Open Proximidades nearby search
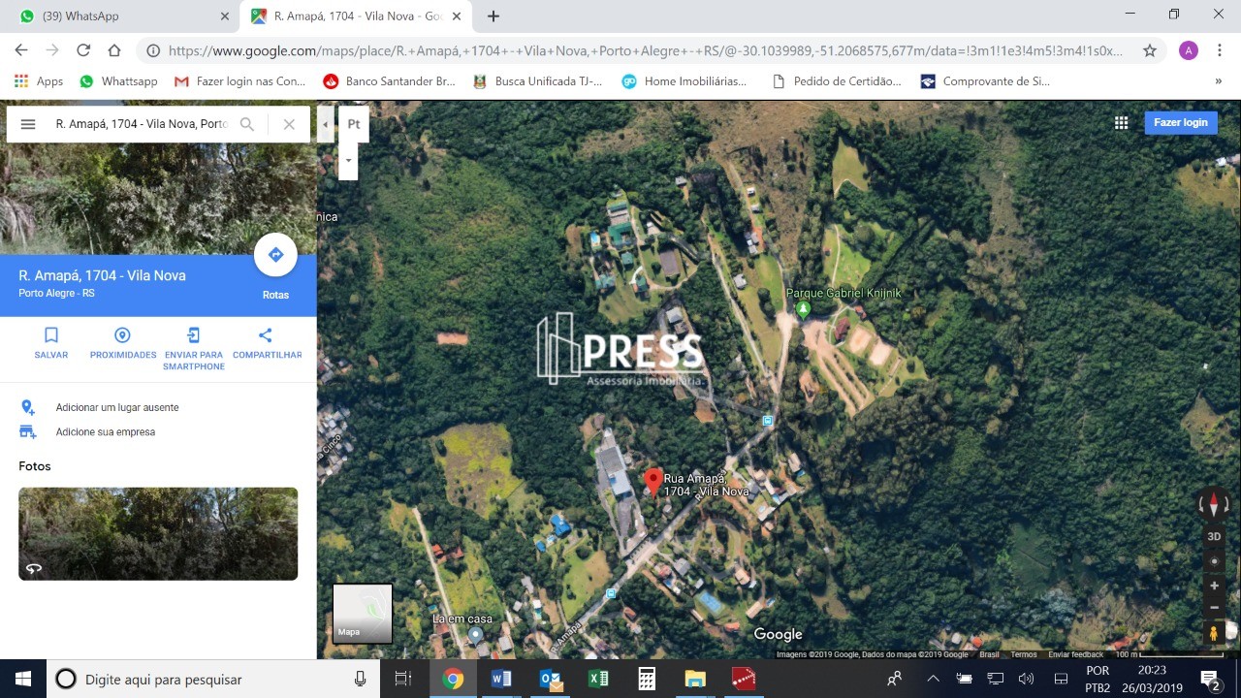This screenshot has width=1241, height=698. (x=122, y=335)
